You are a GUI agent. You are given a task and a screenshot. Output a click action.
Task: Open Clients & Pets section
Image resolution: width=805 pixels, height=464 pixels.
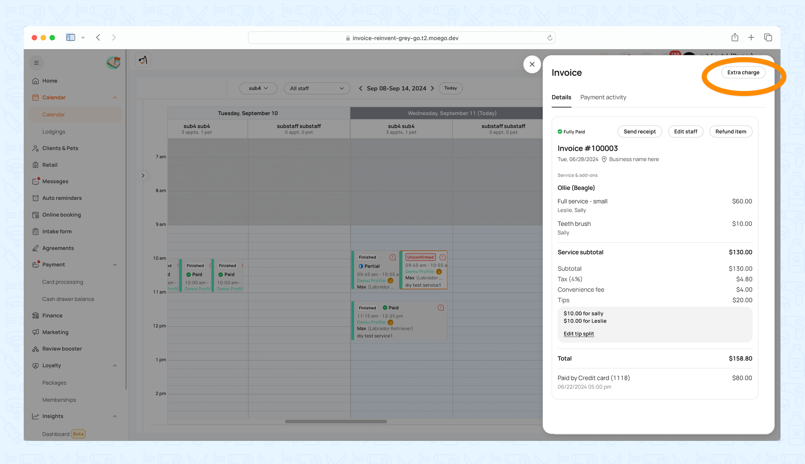click(60, 148)
